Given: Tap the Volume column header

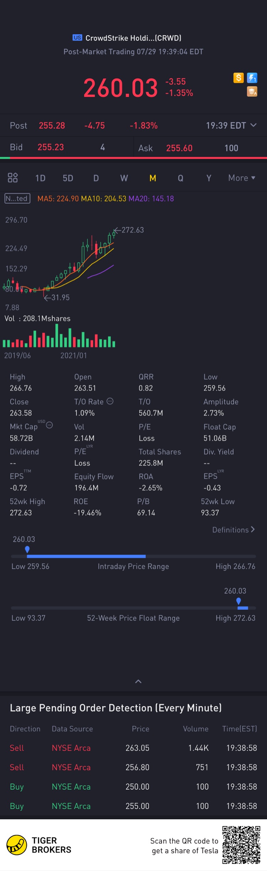Looking at the screenshot, I should 196,729.
